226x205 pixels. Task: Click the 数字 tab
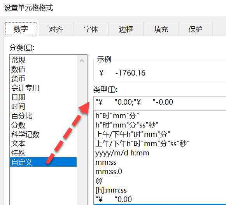[21, 29]
